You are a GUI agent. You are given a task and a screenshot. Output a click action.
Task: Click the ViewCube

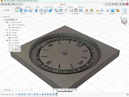[124, 21]
